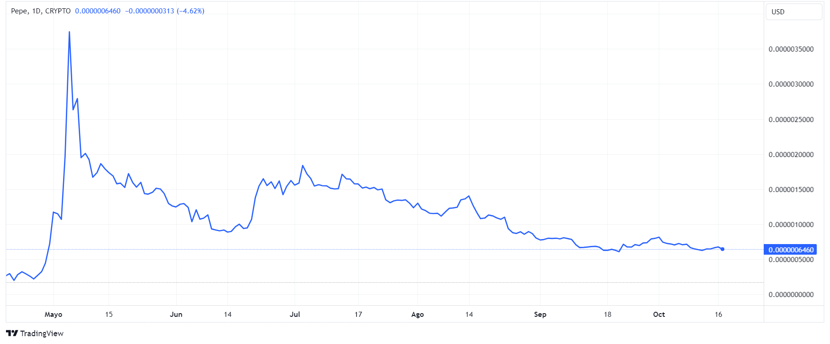The width and height of the screenshot is (830, 344).
Task: Open the USD currency selector
Action: click(793, 12)
